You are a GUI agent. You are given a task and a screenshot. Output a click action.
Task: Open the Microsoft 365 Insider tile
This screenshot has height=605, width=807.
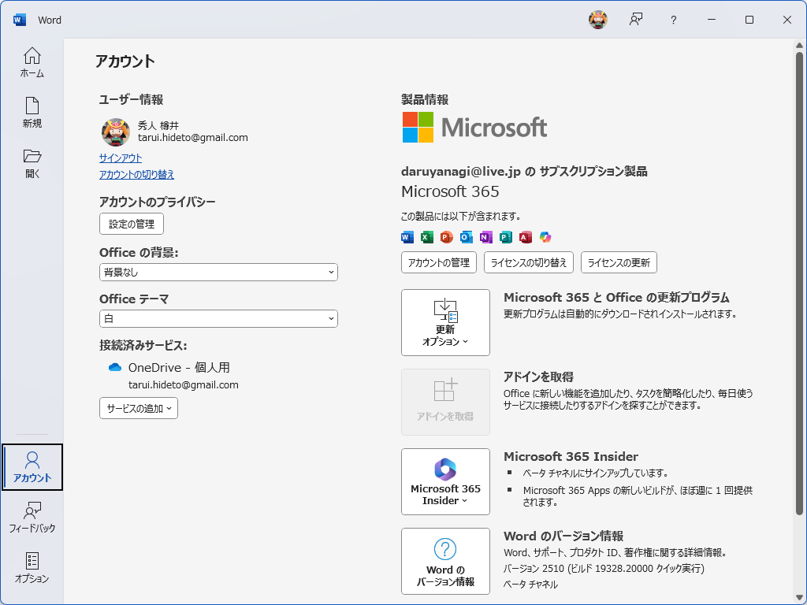pyautogui.click(x=445, y=481)
